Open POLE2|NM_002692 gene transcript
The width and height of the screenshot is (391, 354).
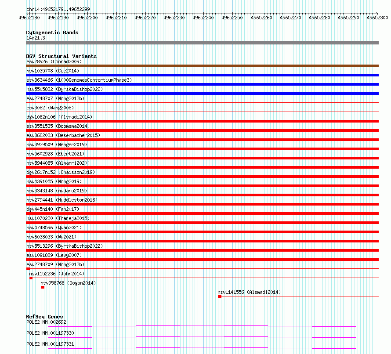[x=47, y=322]
